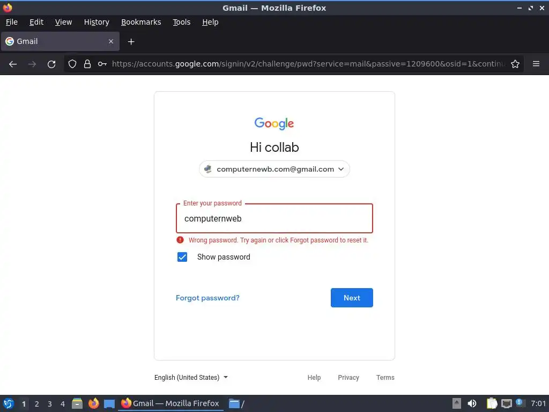Switch to workspace 4
The width and height of the screenshot is (549, 412).
63,404
